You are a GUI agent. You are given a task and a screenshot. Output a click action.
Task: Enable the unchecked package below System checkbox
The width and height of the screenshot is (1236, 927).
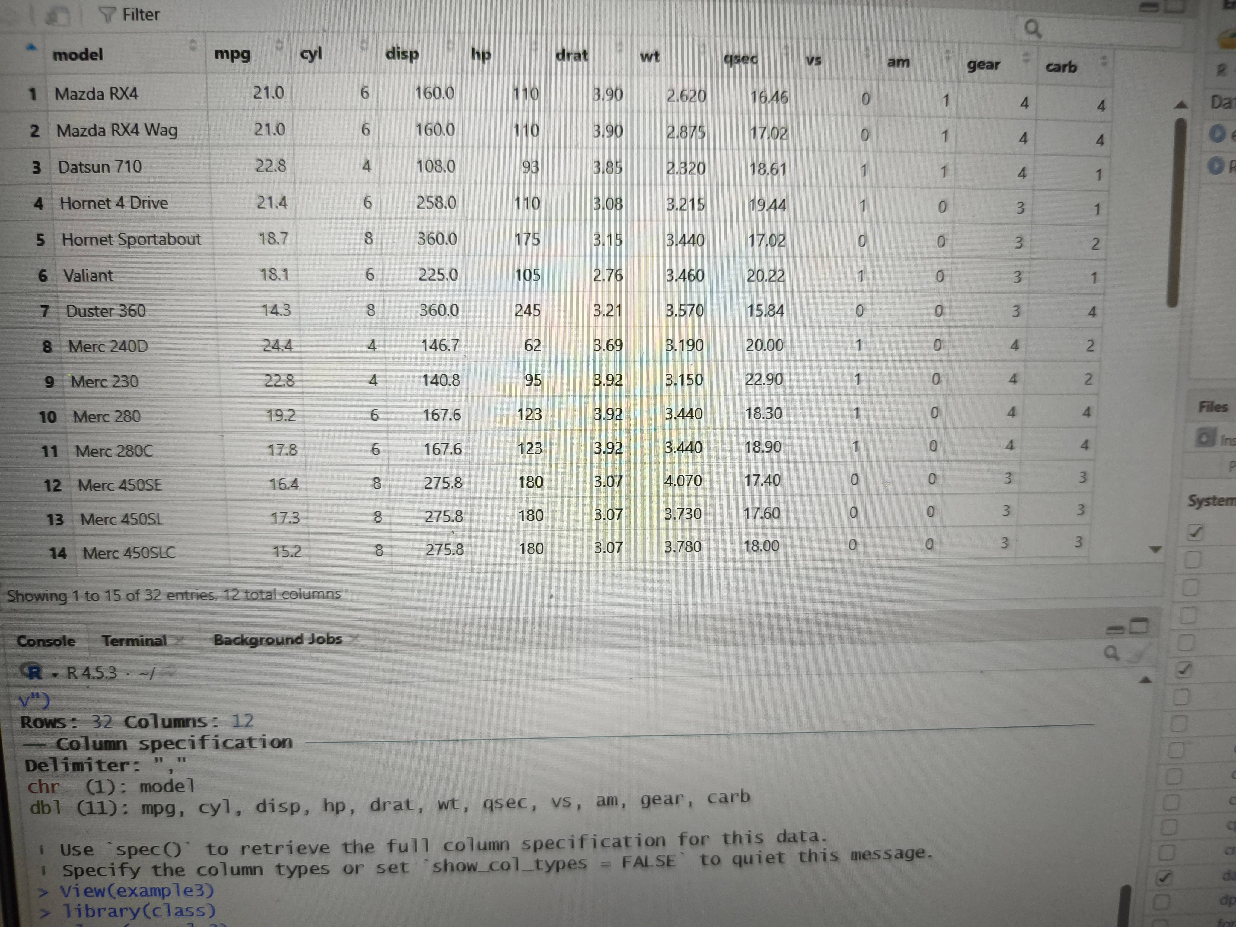[1193, 559]
